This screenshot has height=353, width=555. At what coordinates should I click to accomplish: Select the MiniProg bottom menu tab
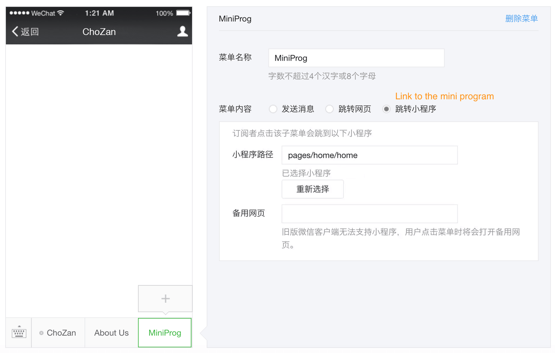(165, 333)
